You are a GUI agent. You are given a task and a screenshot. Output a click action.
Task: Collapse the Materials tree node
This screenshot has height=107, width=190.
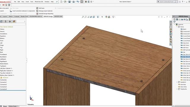pos(175,24)
